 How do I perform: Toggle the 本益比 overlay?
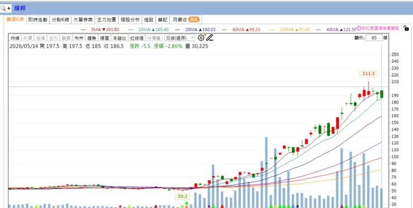coord(119,38)
